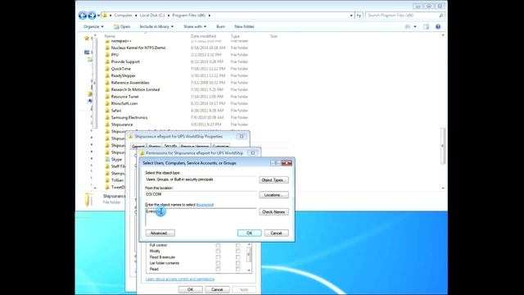Viewport: 524px width, 295px height.
Task: Click the PFU folder icon
Action: click(107, 55)
